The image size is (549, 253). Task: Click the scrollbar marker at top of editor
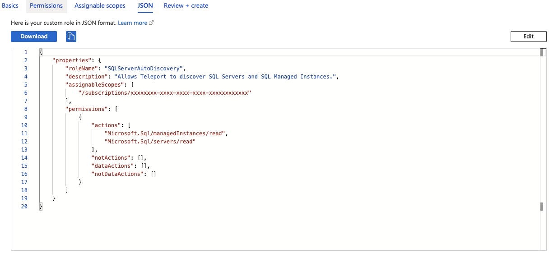click(x=542, y=52)
